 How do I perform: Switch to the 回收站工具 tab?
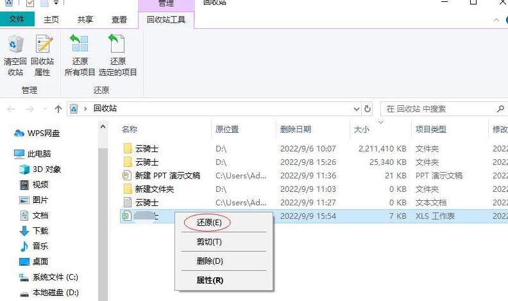(166, 20)
